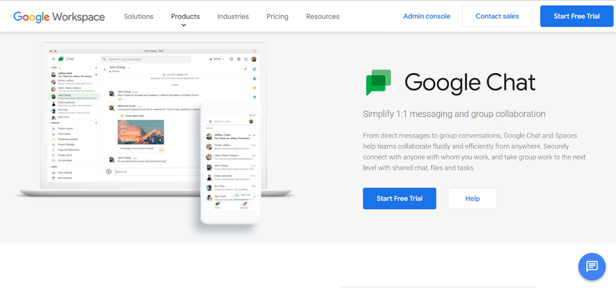Open the Products menu
Viewport: 616px width, 288px height.
pyautogui.click(x=185, y=16)
